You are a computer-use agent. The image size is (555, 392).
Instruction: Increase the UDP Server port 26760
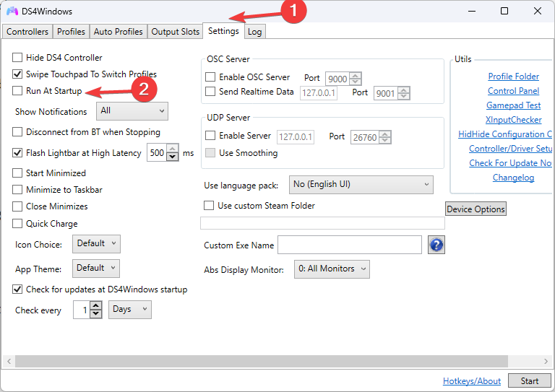tap(385, 134)
